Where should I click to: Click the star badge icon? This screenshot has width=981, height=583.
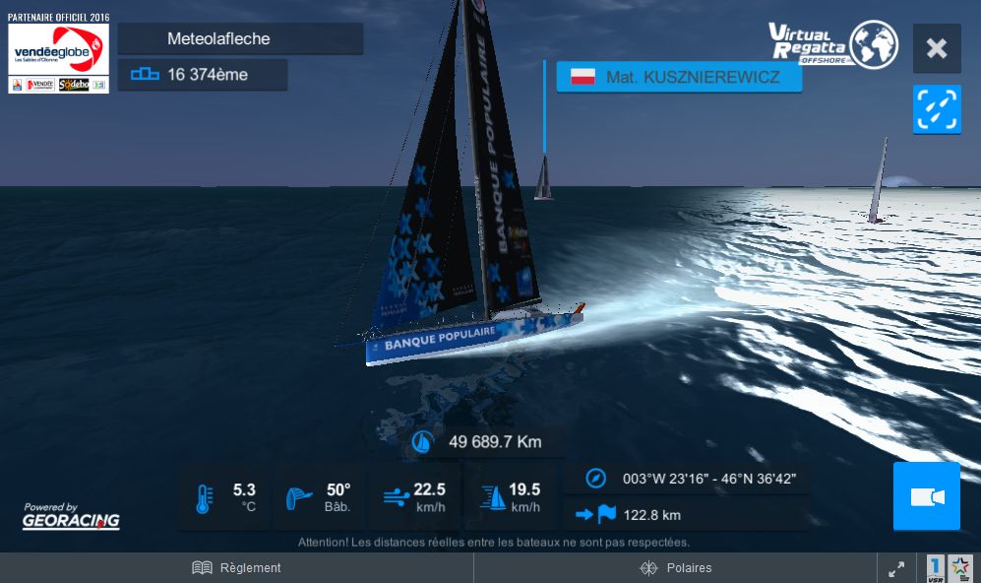(x=960, y=568)
